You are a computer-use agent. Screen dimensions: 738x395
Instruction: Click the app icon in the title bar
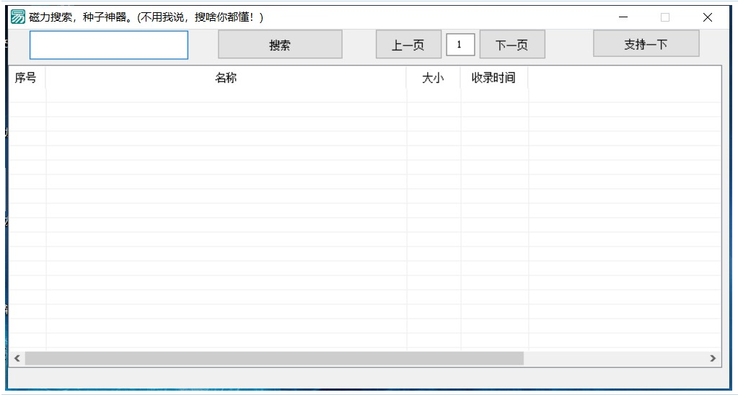[x=18, y=17]
